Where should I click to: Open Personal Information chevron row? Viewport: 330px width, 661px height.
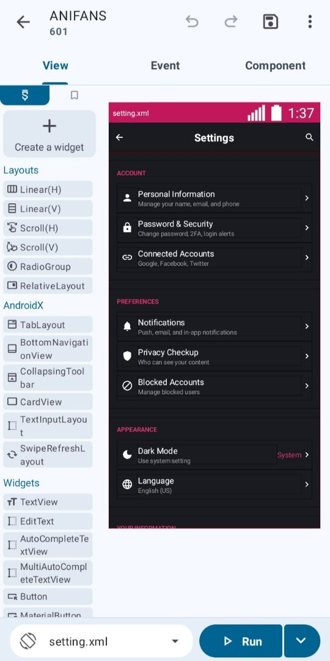[215, 198]
